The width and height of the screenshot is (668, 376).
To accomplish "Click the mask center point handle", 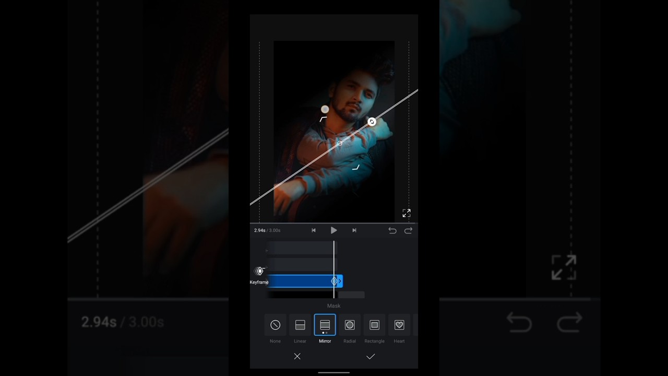I will pos(340,143).
